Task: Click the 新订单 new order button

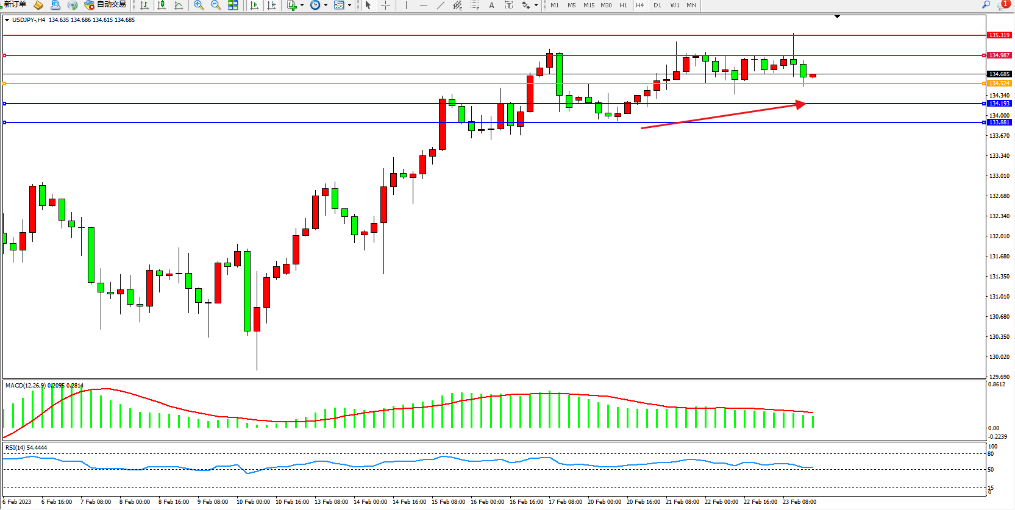Action: 15,5
